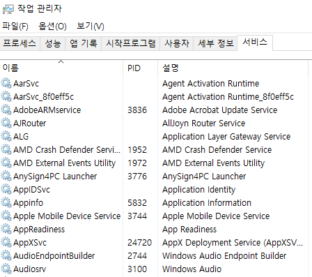Click gear icon next to AarSvc
This screenshot has width=312, height=277.
coord(6,83)
